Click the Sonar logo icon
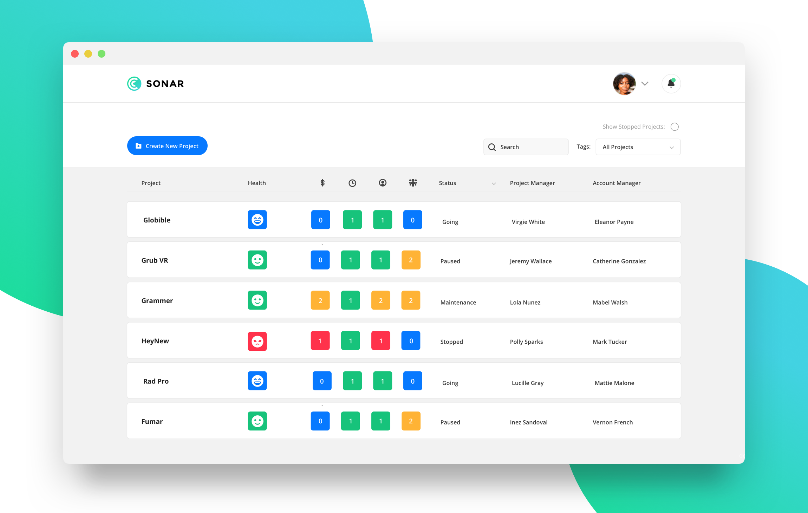The width and height of the screenshot is (808, 513). click(134, 84)
